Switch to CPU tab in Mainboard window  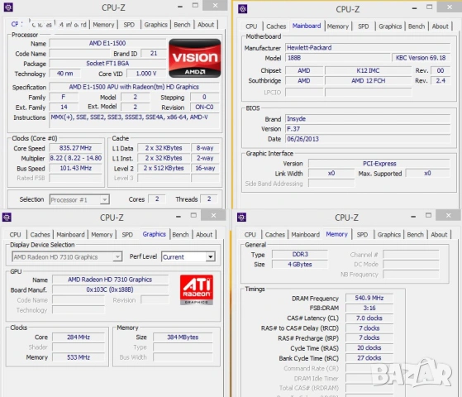(x=251, y=26)
